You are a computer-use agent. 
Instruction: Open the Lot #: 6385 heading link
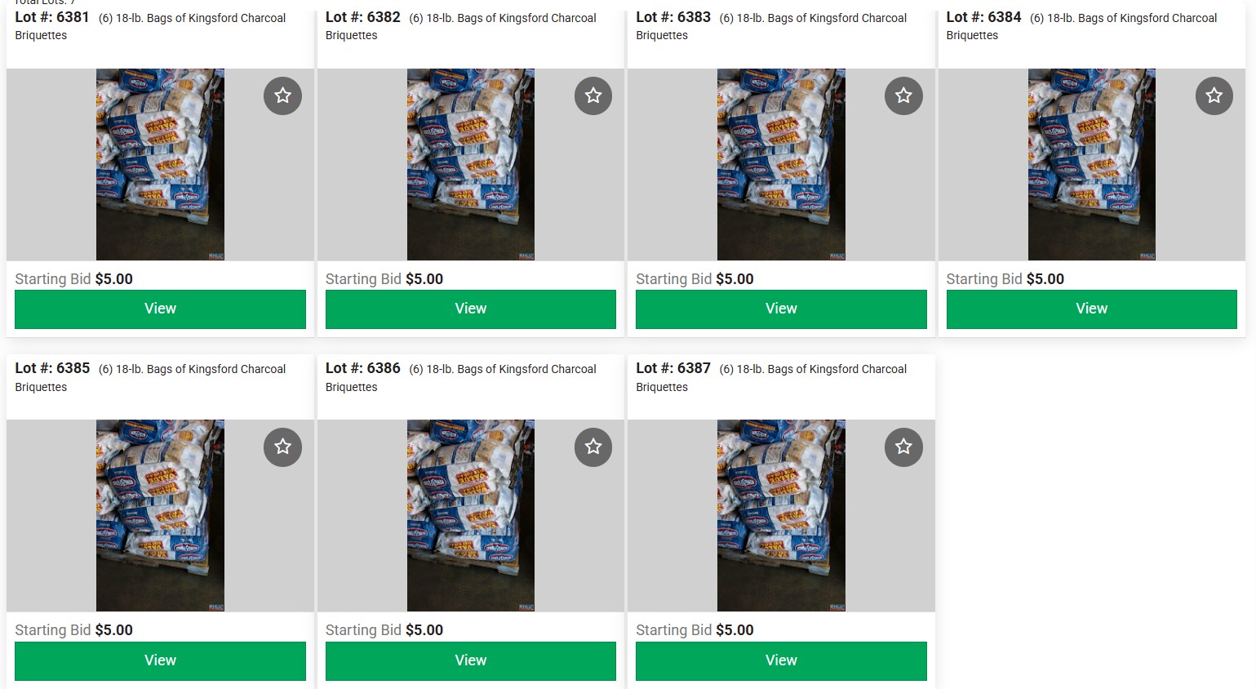52,368
